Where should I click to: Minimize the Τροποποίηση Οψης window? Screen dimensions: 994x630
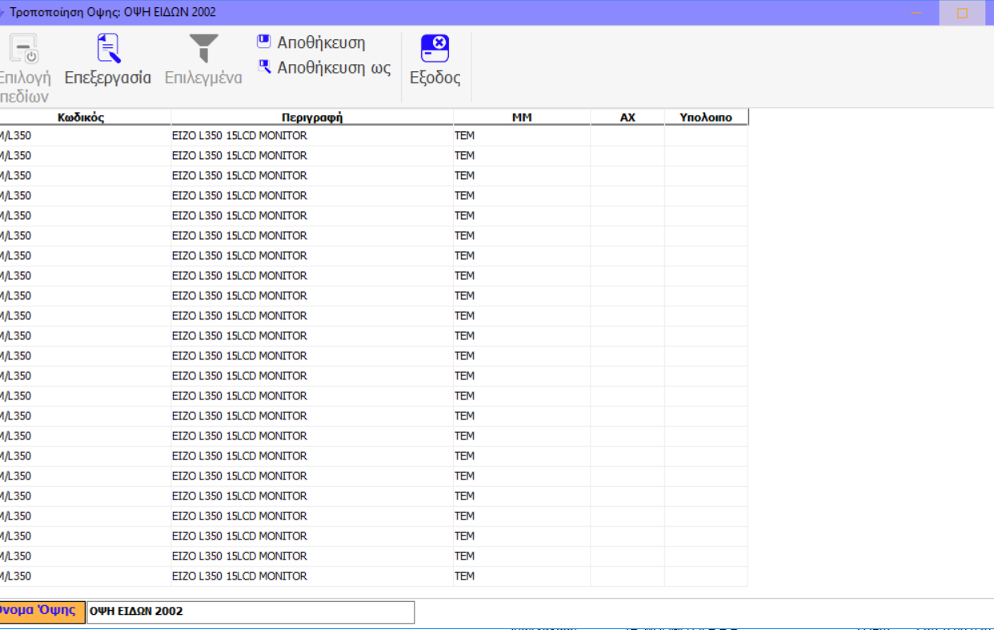[x=917, y=13]
